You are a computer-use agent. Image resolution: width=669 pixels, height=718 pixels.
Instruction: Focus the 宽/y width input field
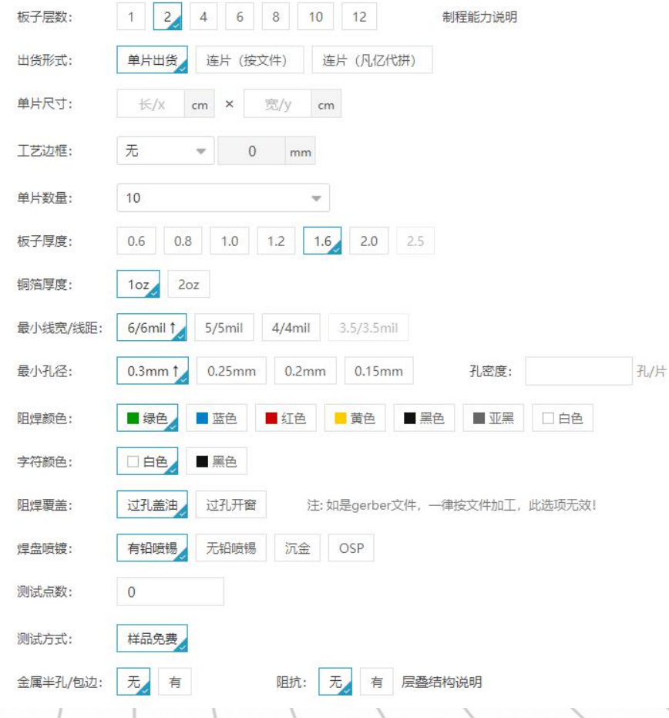pyautogui.click(x=277, y=104)
